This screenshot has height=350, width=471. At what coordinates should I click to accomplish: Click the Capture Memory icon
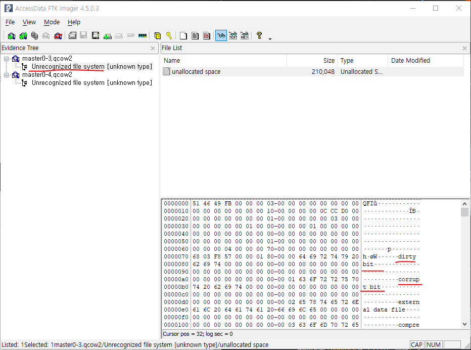click(x=143, y=36)
